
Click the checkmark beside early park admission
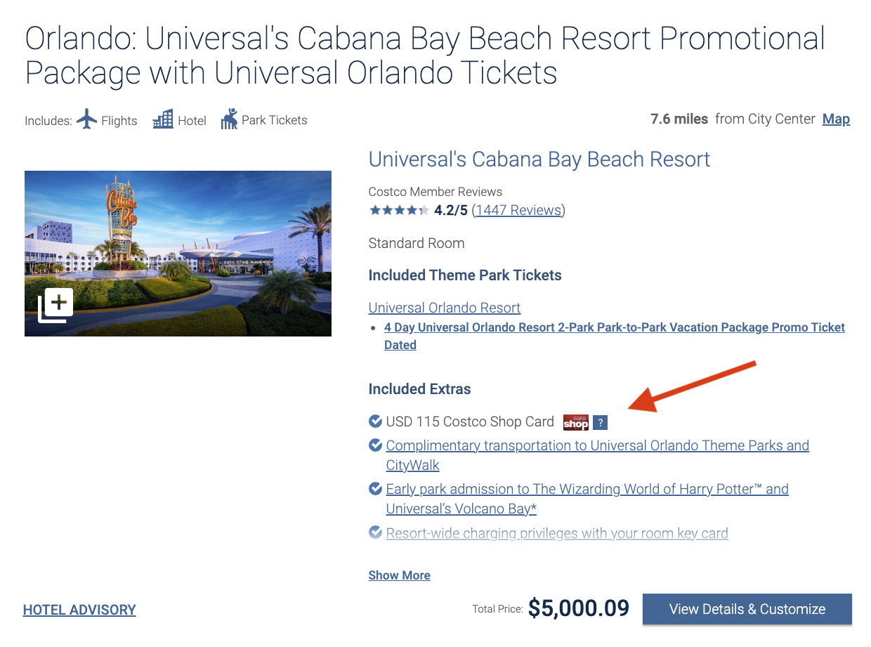(374, 488)
